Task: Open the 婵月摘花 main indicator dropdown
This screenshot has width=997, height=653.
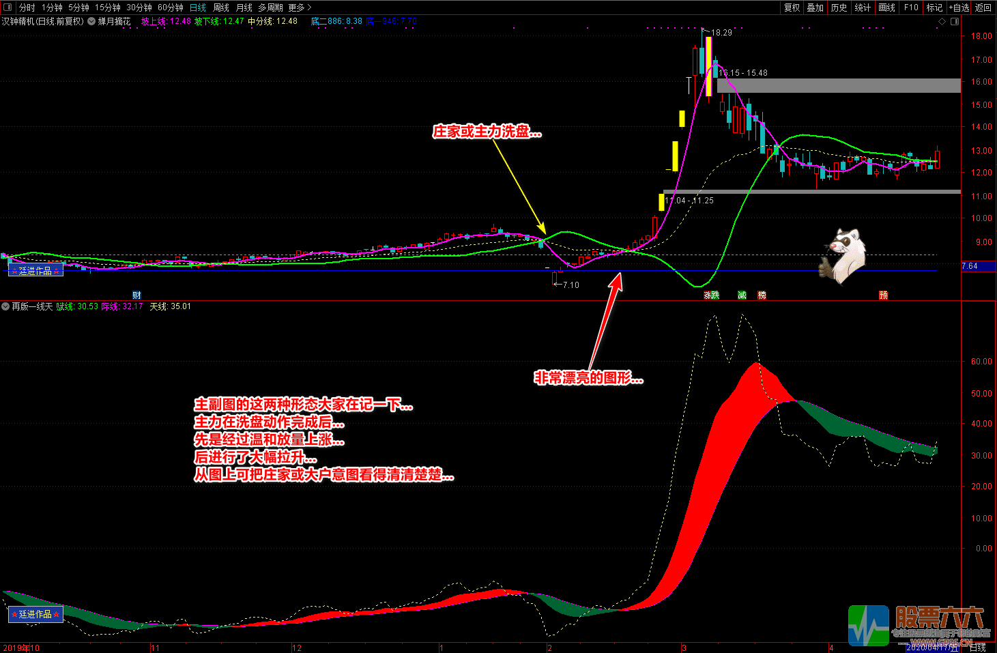Action: 91,21
